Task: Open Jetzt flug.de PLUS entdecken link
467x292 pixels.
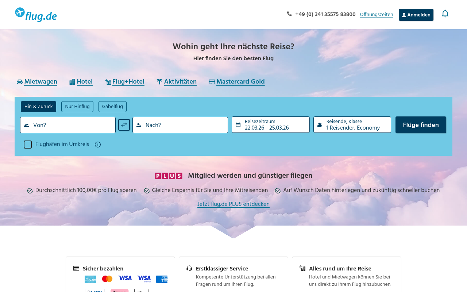Action: click(233, 204)
